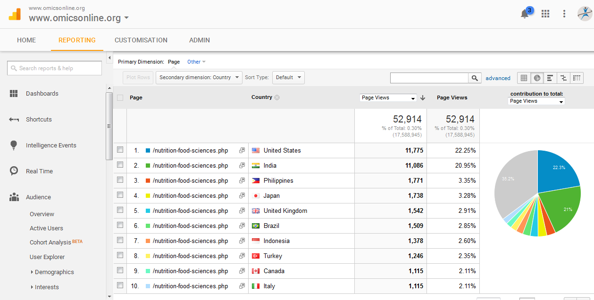Image resolution: width=594 pixels, height=300 pixels.
Task: Open the www.omicsonline.org property dropdown
Action: pyautogui.click(x=79, y=18)
